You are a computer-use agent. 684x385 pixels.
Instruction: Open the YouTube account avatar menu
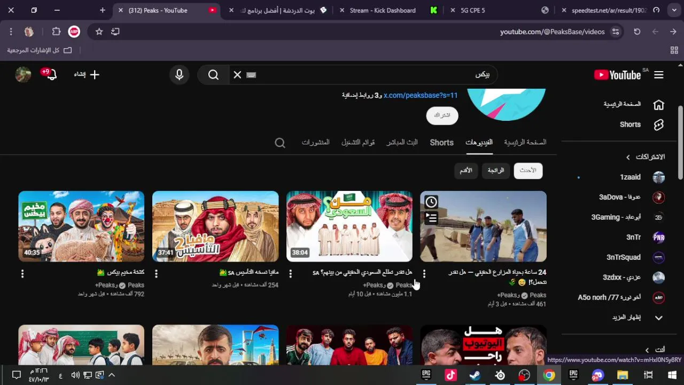pyautogui.click(x=23, y=75)
